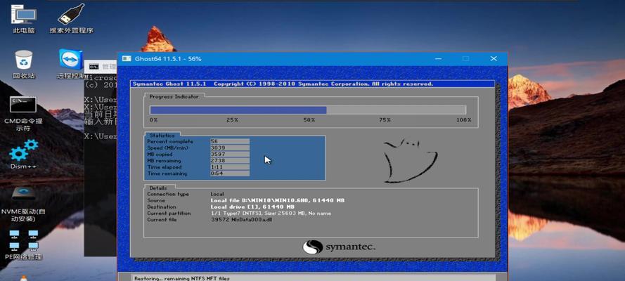Click the Time remaining value 0:54
The width and height of the screenshot is (625, 281).
(x=230, y=174)
